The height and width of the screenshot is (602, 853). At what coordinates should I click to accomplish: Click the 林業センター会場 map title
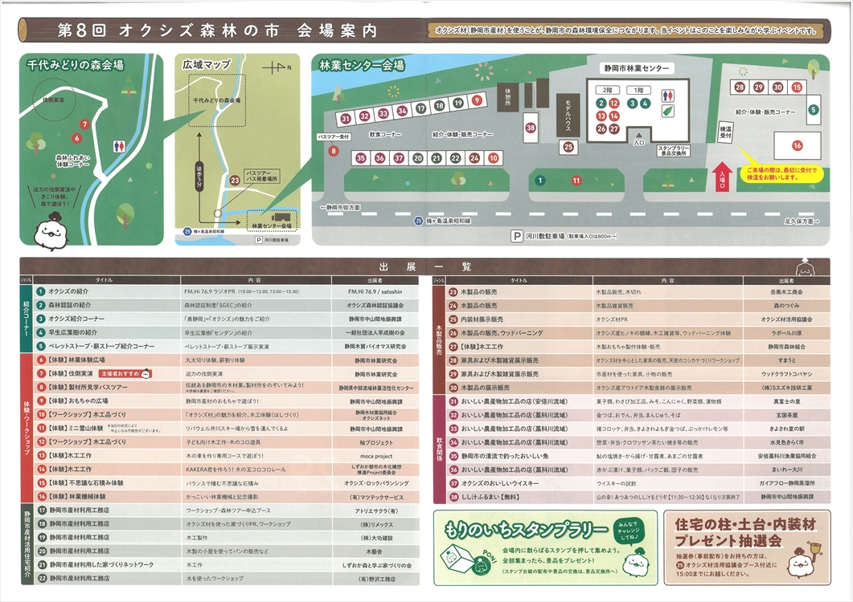[361, 64]
